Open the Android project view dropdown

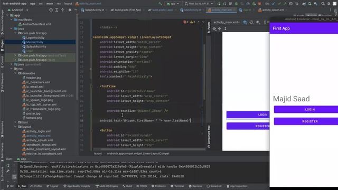[x=18, y=10]
